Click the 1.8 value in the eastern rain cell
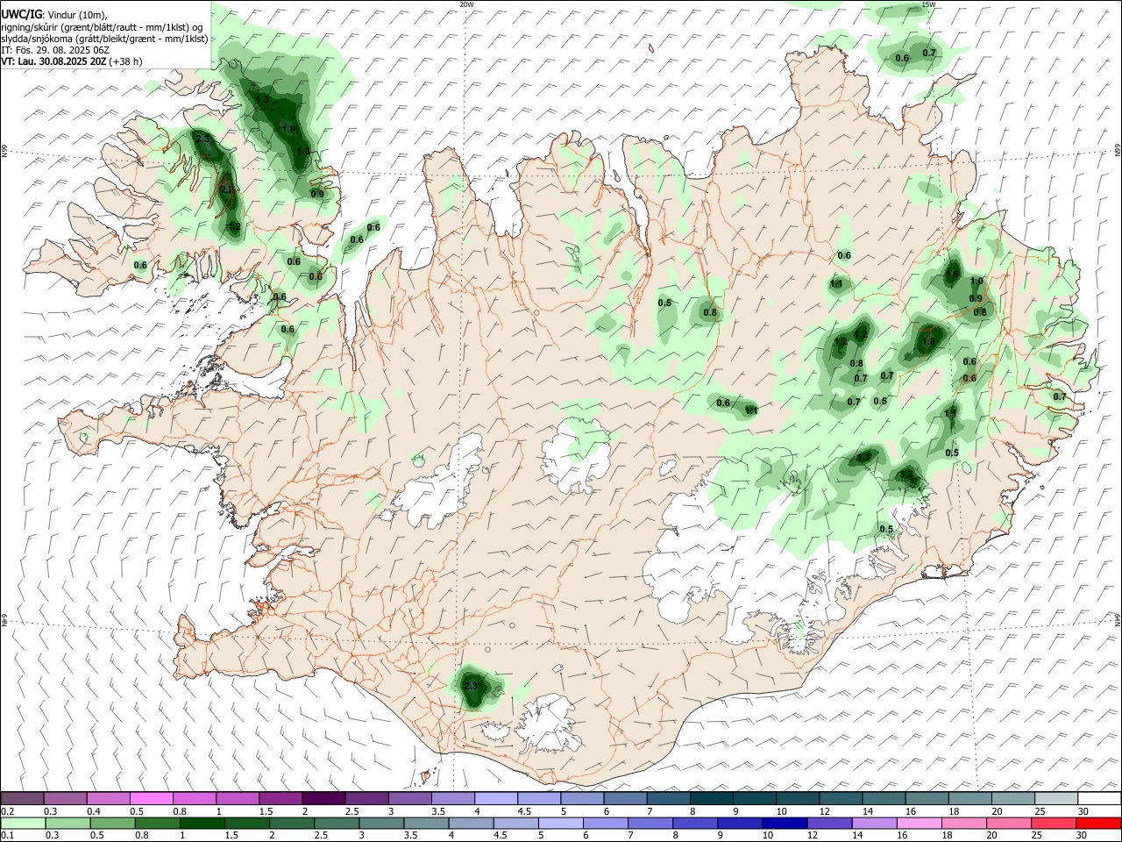The width and height of the screenshot is (1122, 842). tap(929, 342)
